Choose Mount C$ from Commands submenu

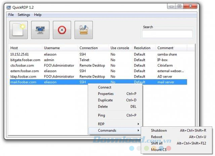159,150
